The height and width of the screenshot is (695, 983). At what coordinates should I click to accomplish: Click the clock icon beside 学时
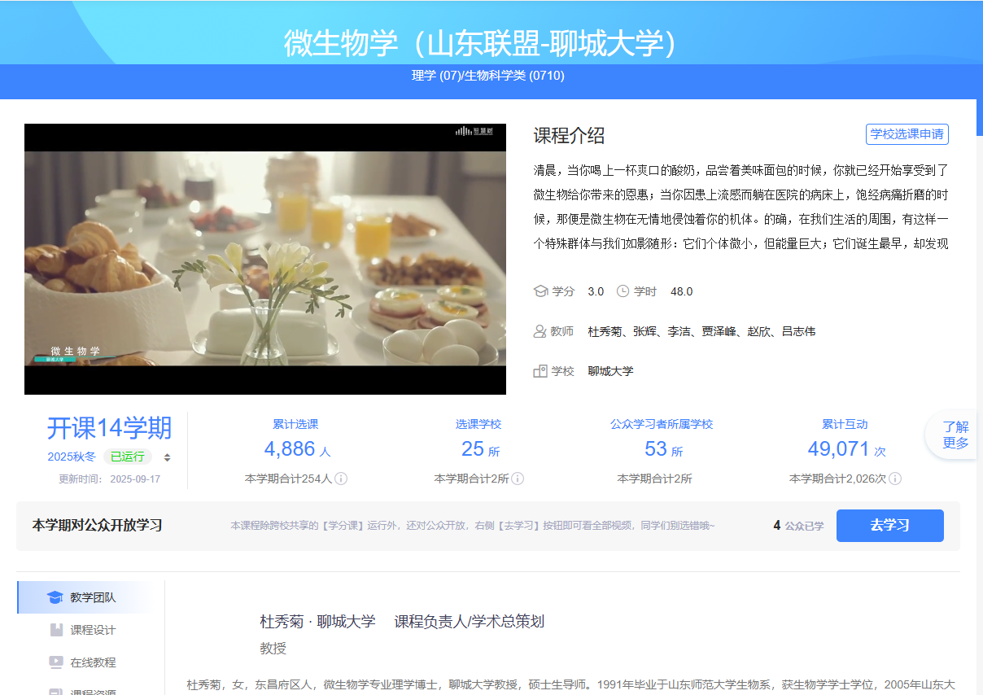(x=623, y=291)
